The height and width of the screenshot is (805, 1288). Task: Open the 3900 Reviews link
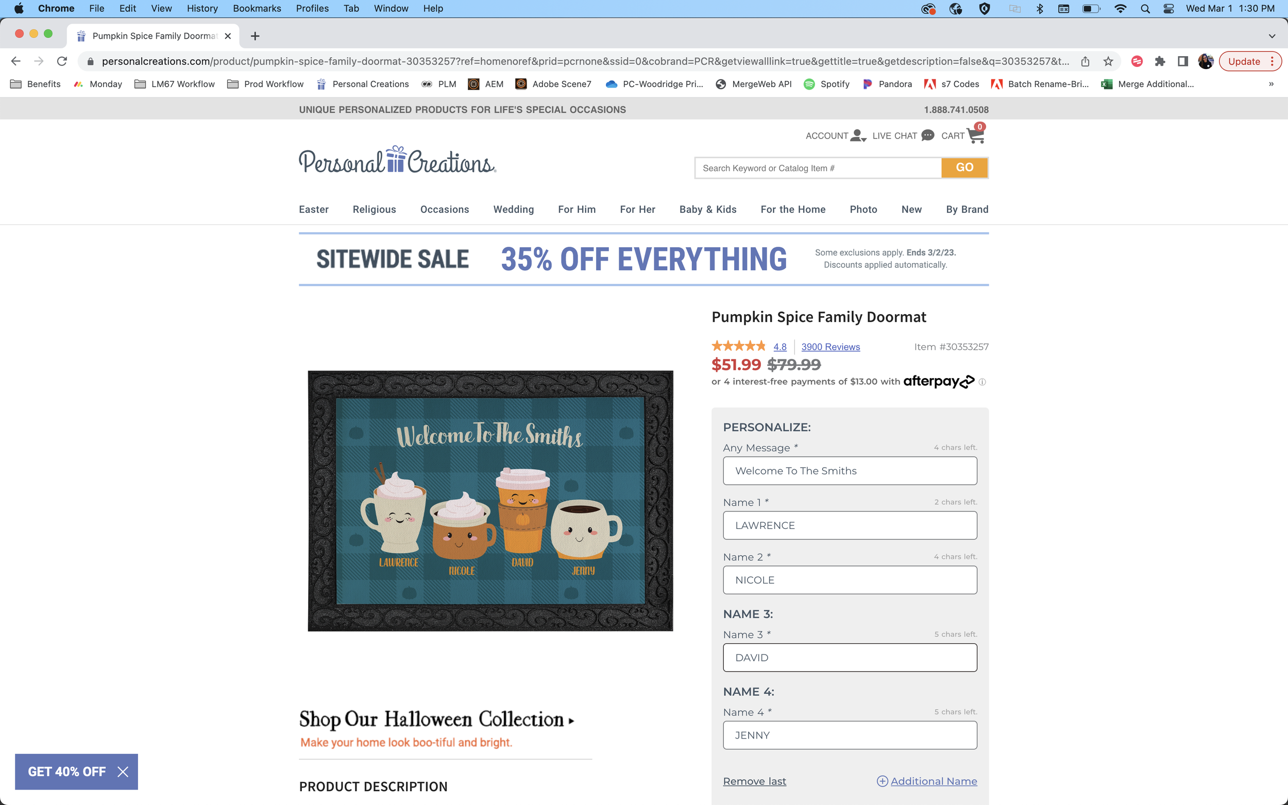[830, 347]
